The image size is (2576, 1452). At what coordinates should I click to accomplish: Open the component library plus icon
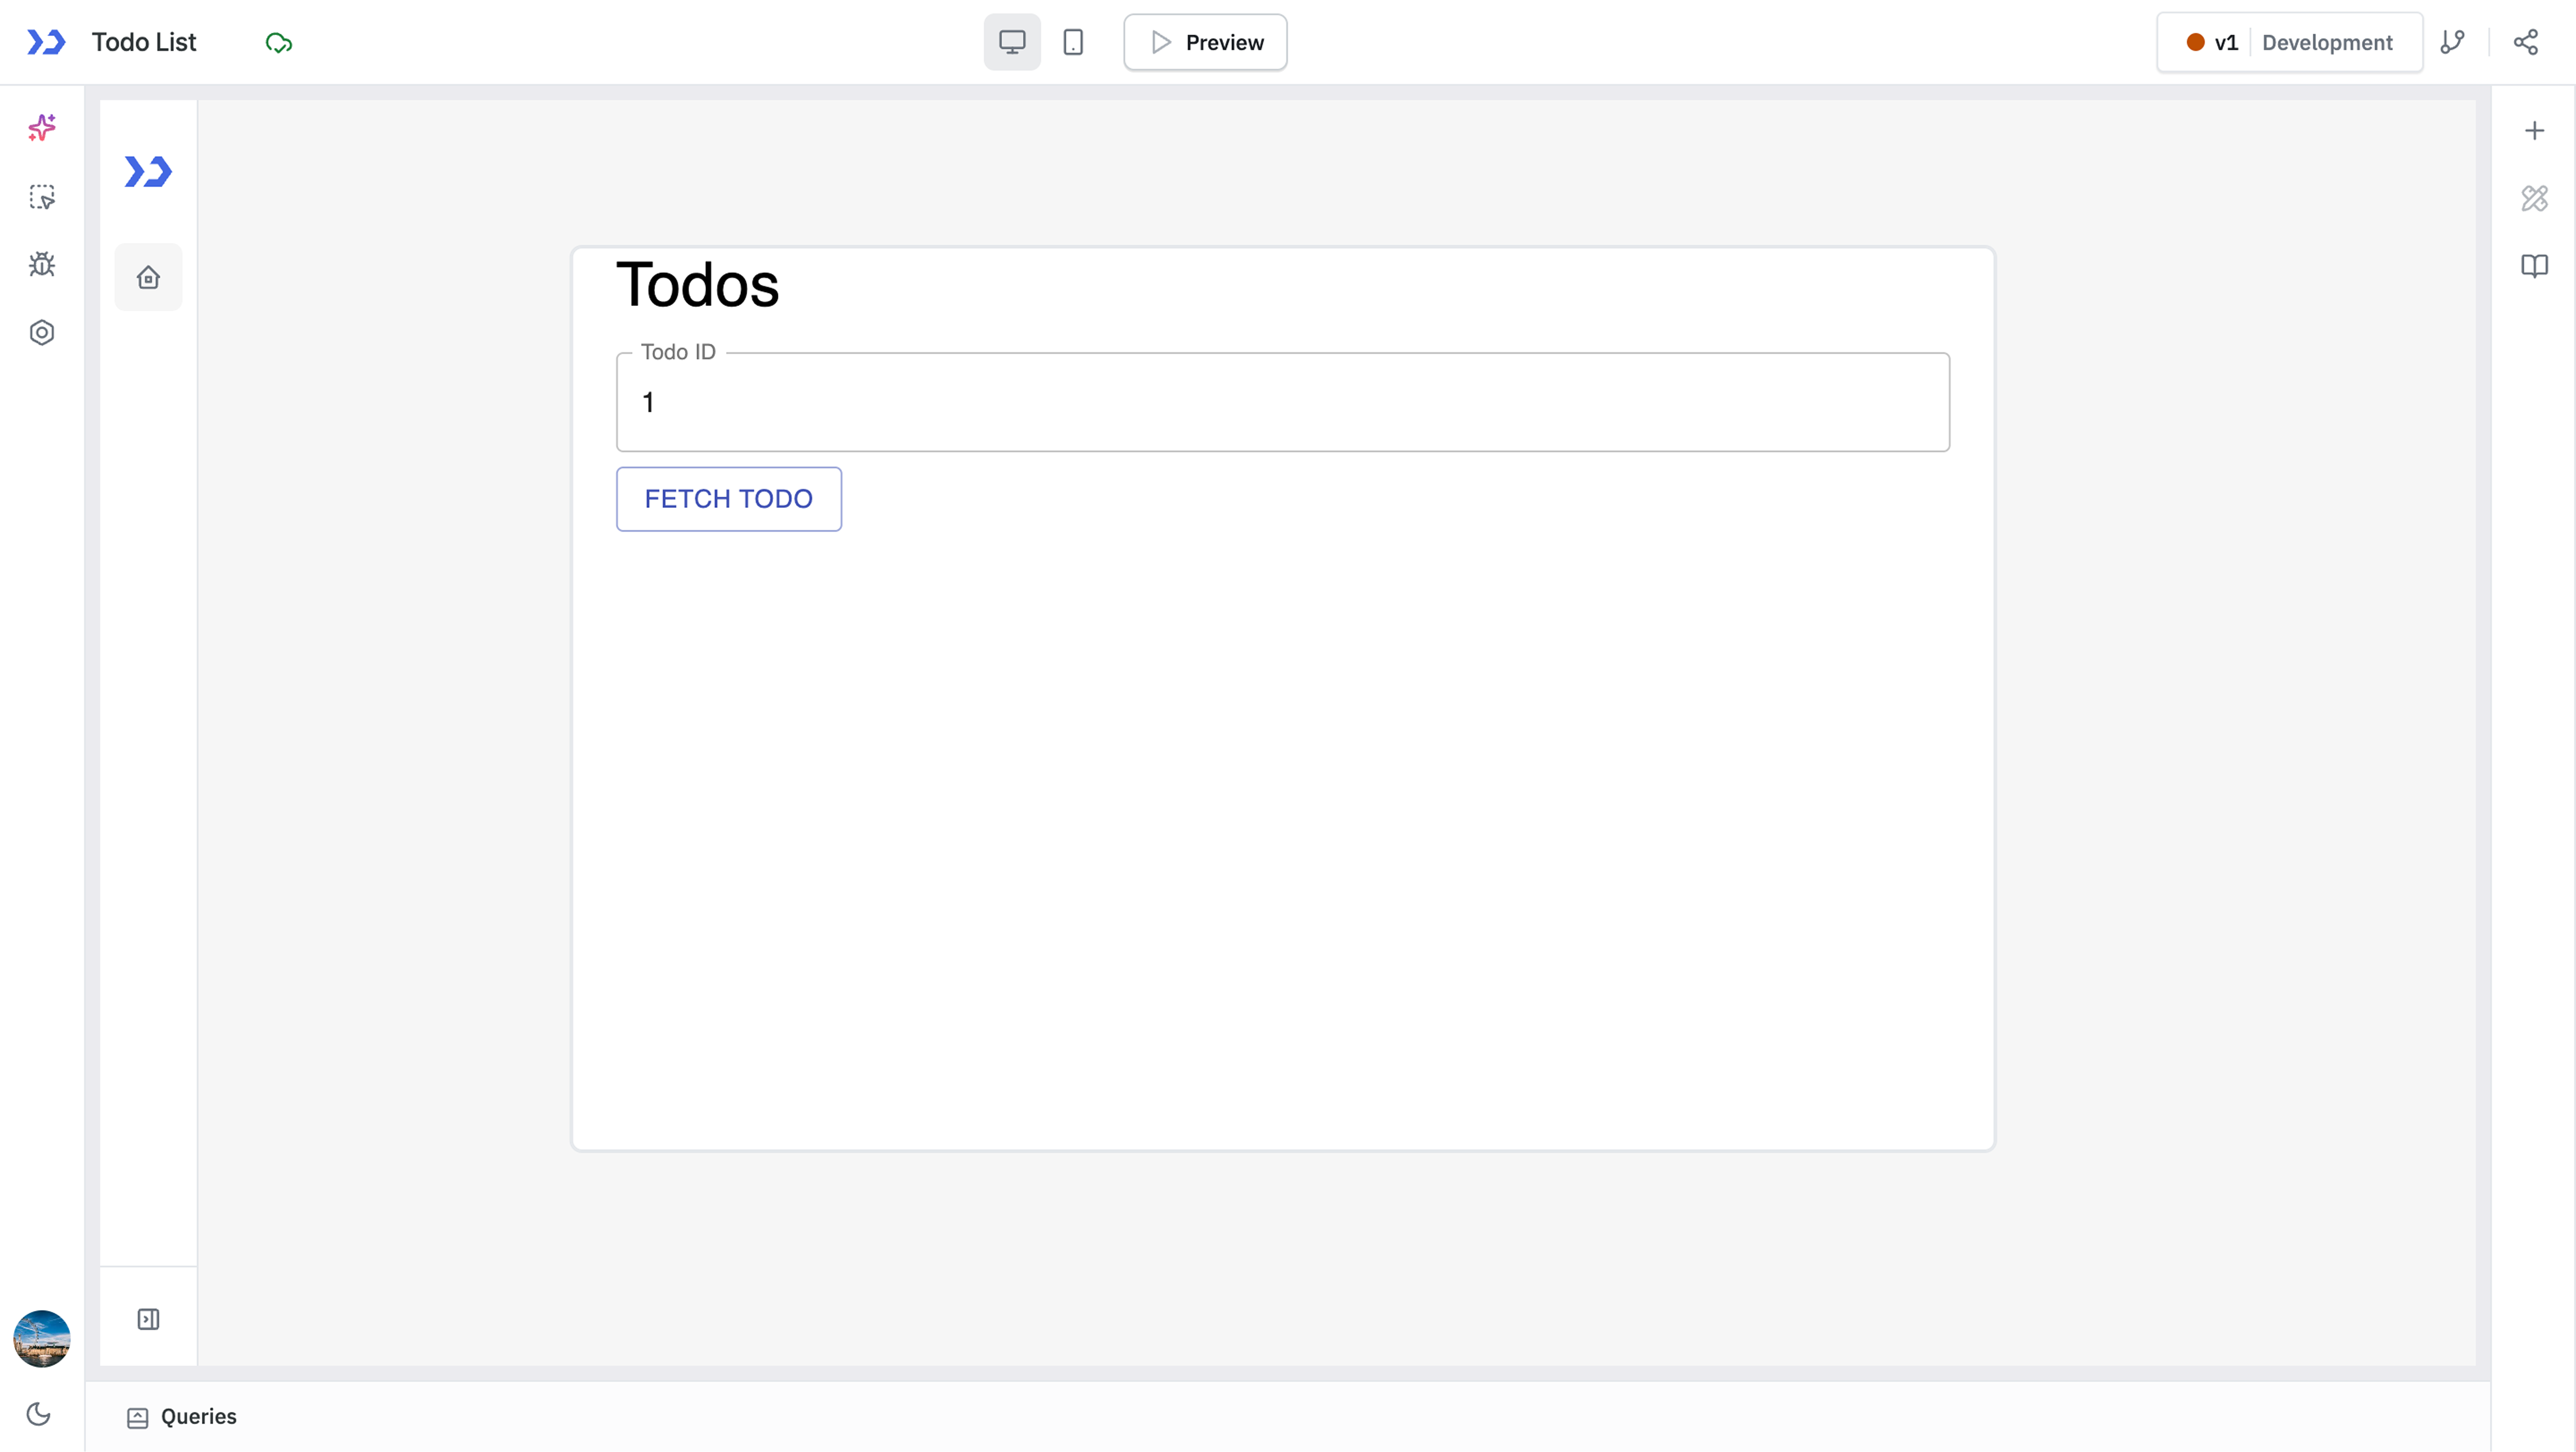click(x=2535, y=130)
